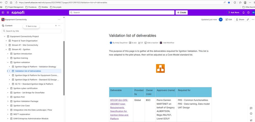255x122 pixels.
Task: Open Modèles bookmark folder
Action: click(x=43, y=7)
